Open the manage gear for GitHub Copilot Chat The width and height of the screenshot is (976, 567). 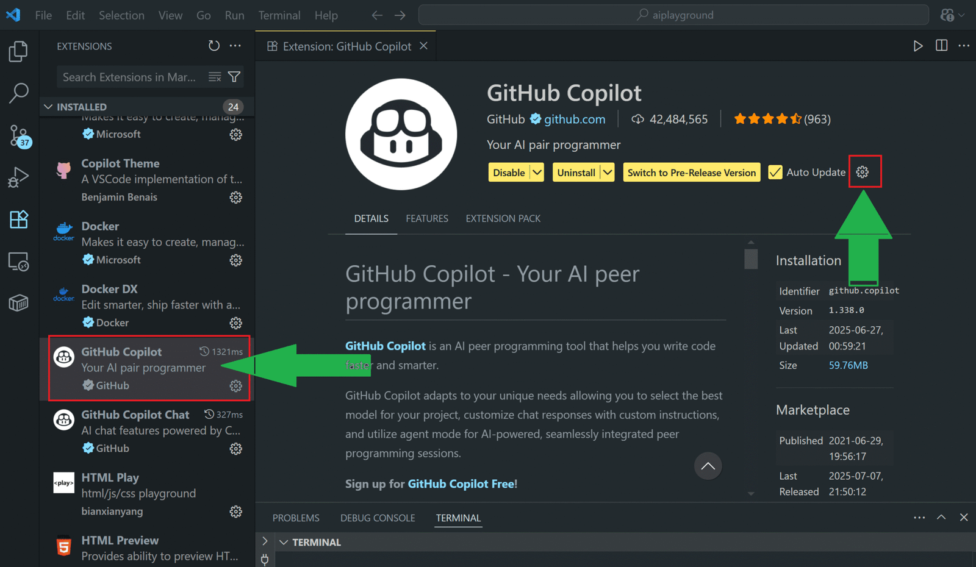236,449
